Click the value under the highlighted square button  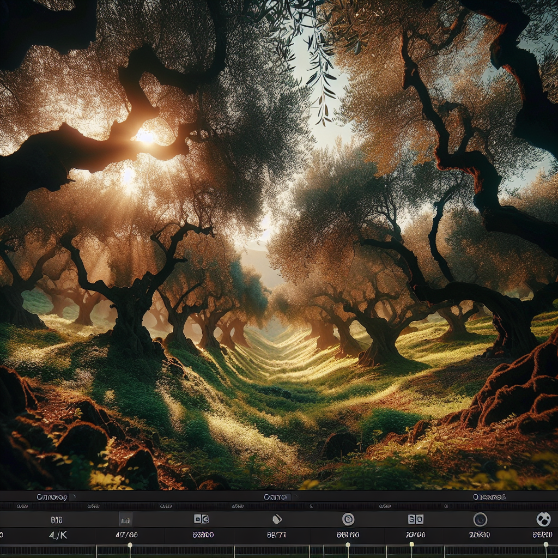(126, 535)
